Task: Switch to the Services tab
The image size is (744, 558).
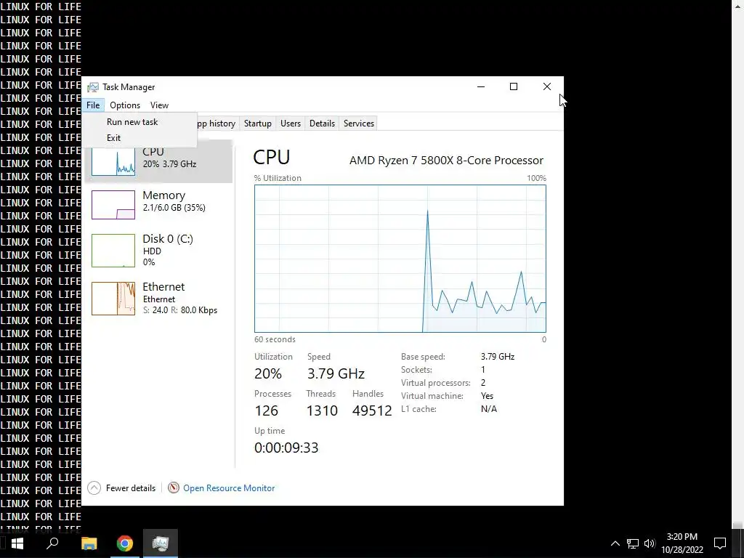Action: (x=359, y=124)
